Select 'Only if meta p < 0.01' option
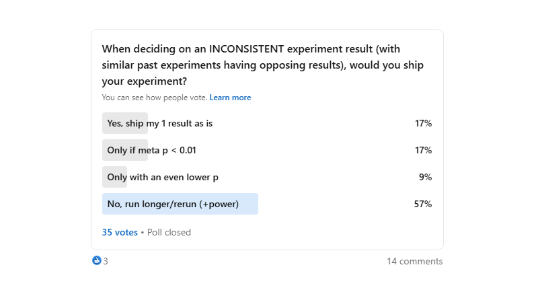 151,150
